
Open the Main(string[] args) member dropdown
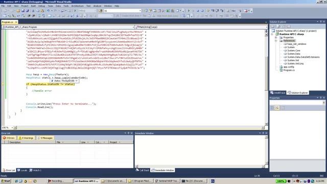266,27
